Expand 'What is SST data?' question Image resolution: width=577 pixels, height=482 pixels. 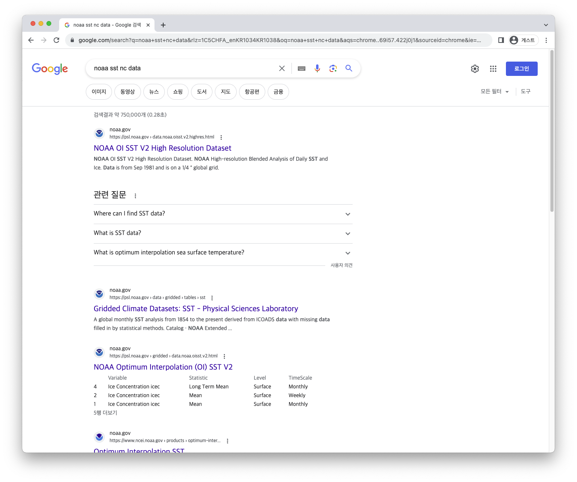(223, 233)
